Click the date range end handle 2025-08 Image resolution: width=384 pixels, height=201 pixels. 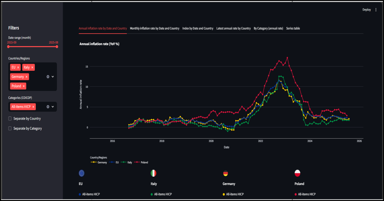coord(57,47)
